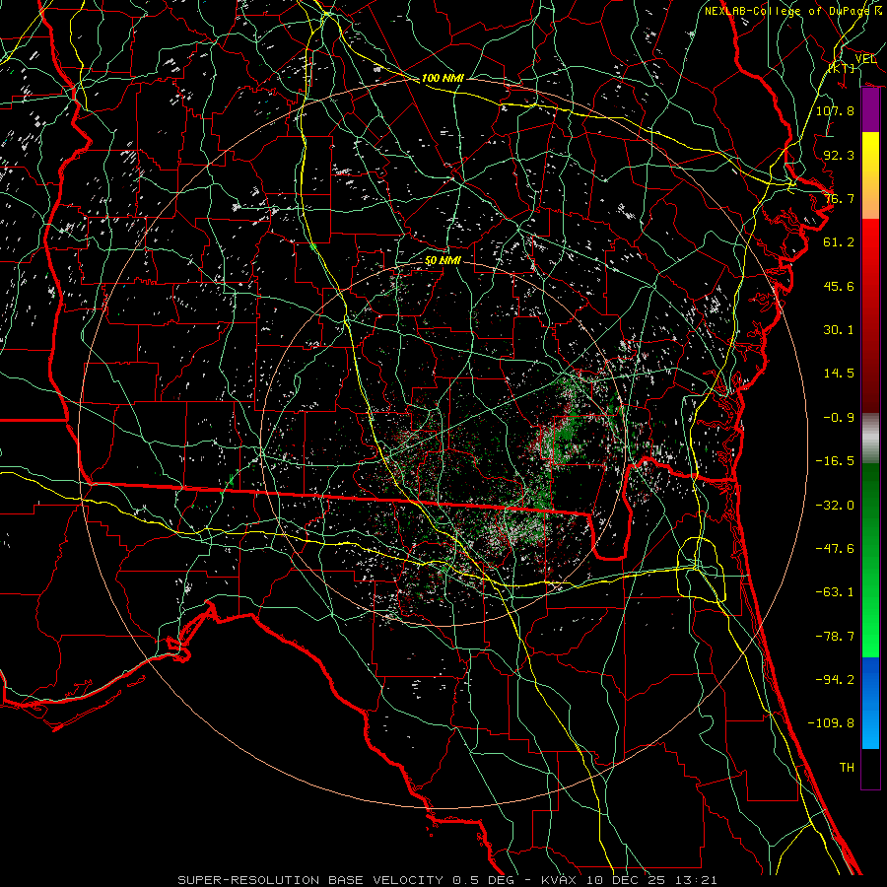
Task: Select the 92.3 velocity scale value
Action: point(839,155)
